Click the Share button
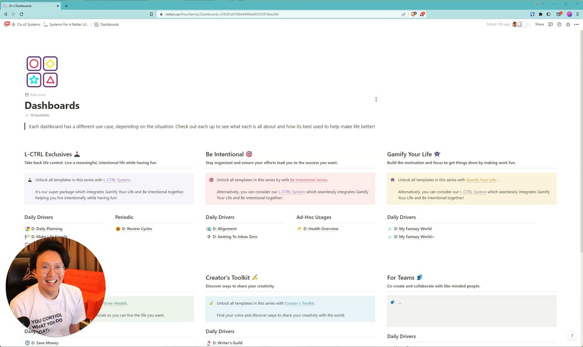583x347 pixels. pos(539,25)
